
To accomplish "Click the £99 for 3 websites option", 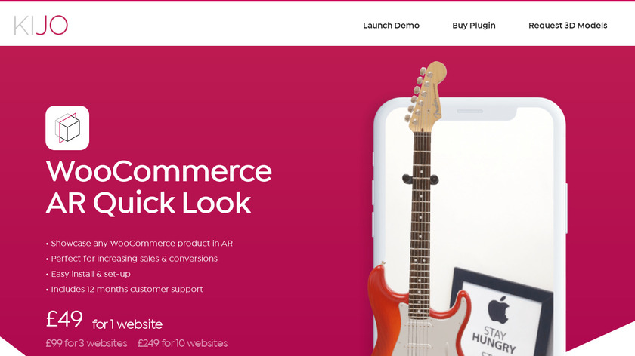I will pos(86,343).
